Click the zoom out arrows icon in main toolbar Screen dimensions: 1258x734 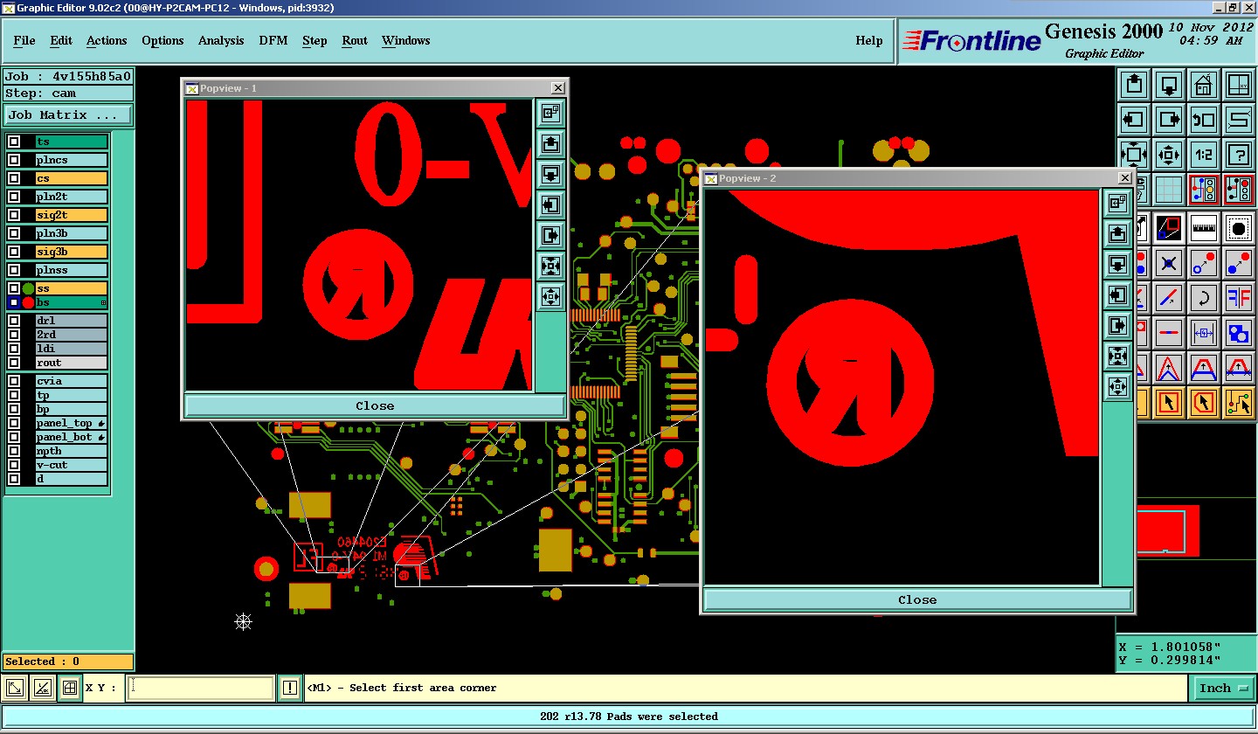point(1169,155)
